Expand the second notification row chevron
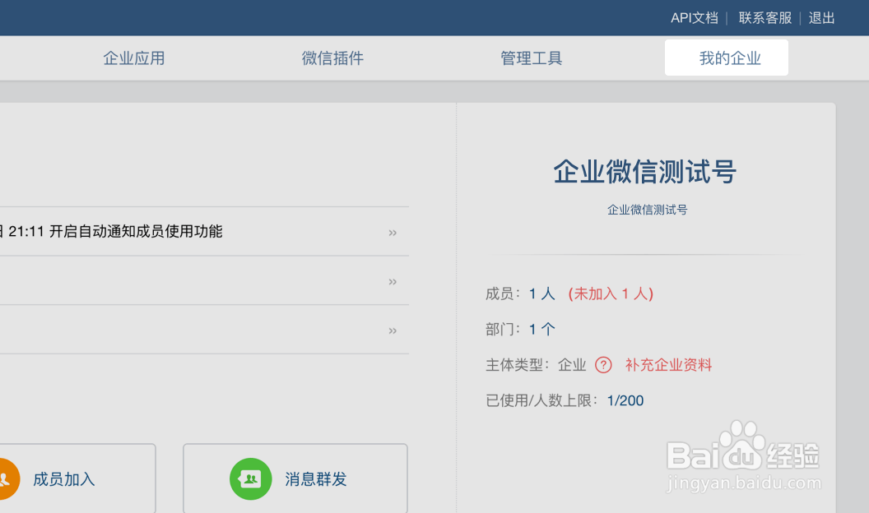 (x=393, y=282)
